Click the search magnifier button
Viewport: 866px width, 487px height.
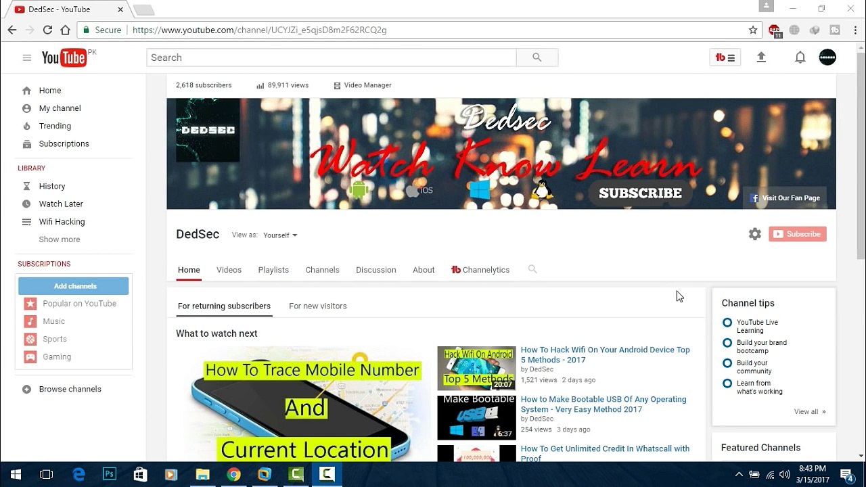(537, 58)
